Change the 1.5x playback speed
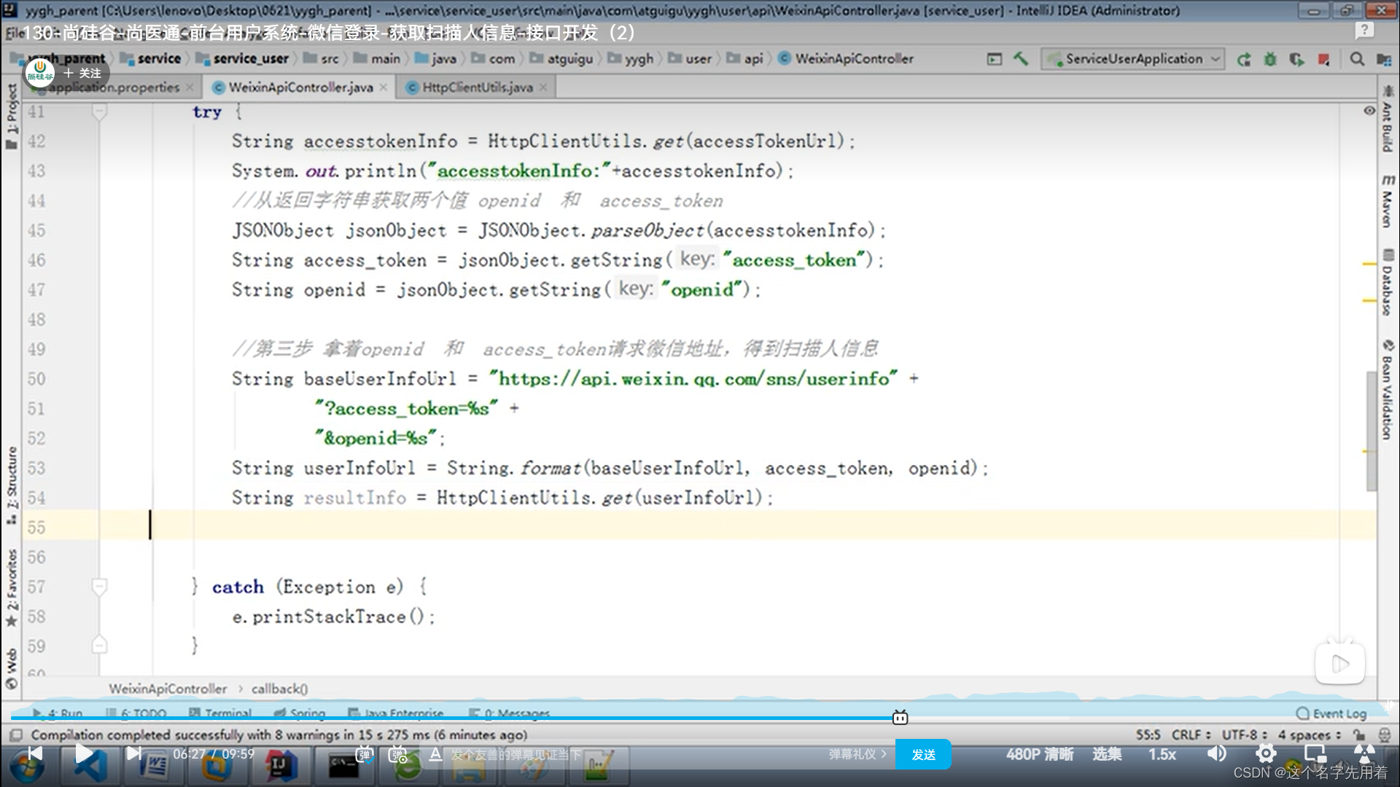Screen dimensions: 1400x787 [x=1162, y=755]
